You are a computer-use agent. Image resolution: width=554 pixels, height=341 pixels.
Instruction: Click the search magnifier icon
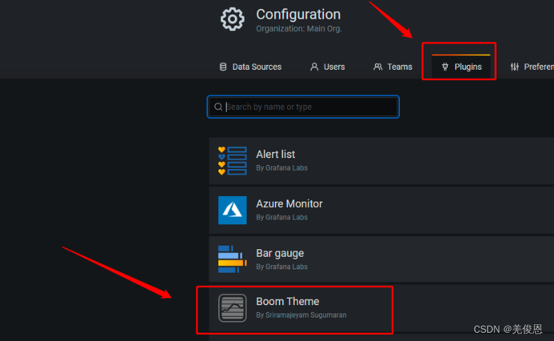(x=218, y=106)
